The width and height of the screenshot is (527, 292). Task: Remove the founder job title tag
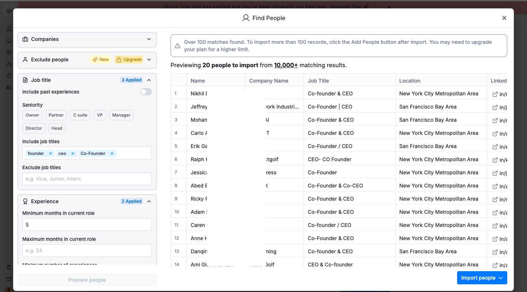coord(51,153)
